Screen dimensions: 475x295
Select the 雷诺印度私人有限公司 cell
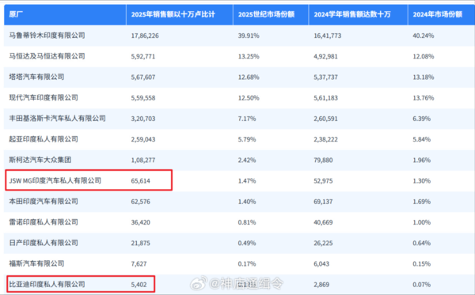pos(44,222)
